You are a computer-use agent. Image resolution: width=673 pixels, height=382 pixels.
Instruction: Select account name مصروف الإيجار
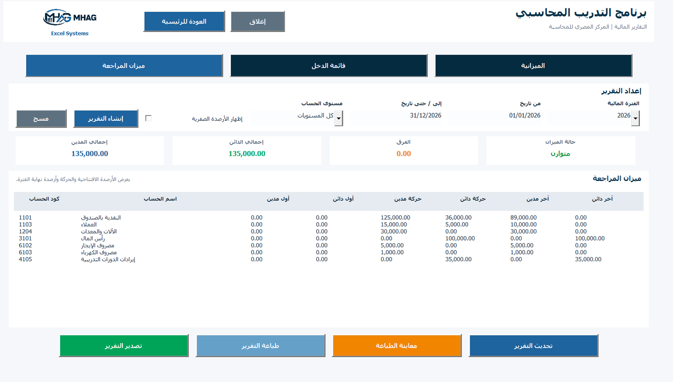coord(98,245)
